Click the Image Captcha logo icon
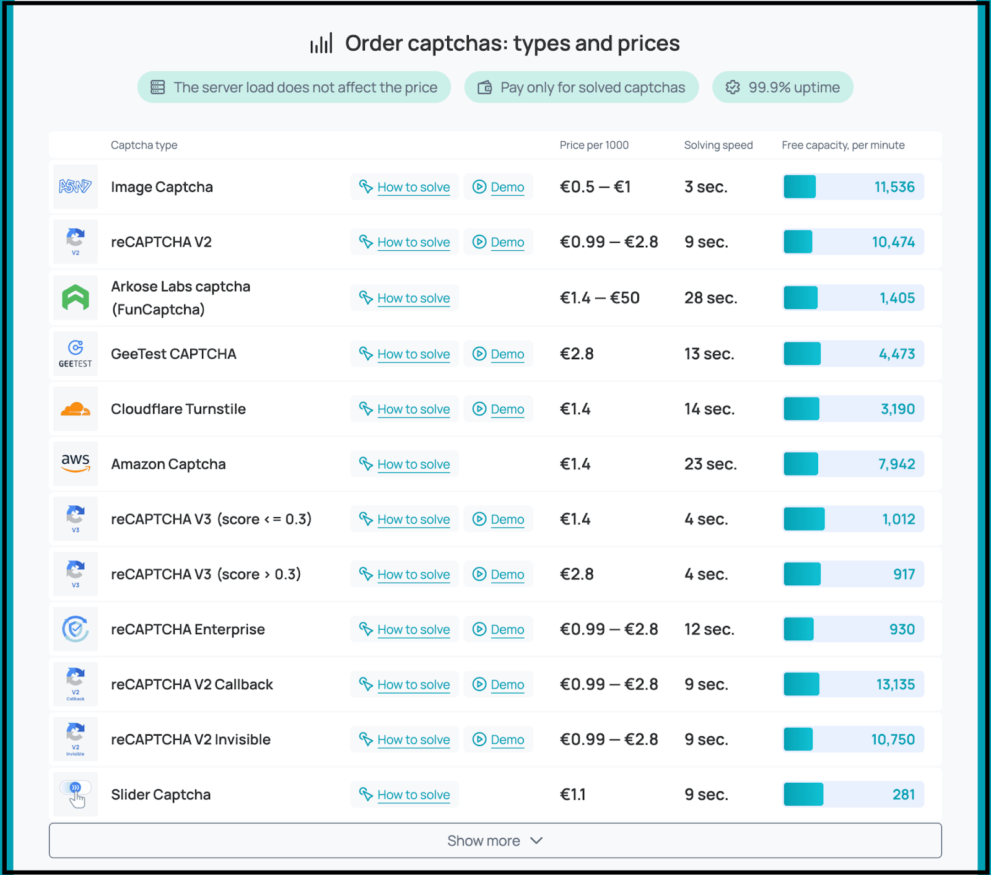This screenshot has height=875, width=991. (x=75, y=186)
